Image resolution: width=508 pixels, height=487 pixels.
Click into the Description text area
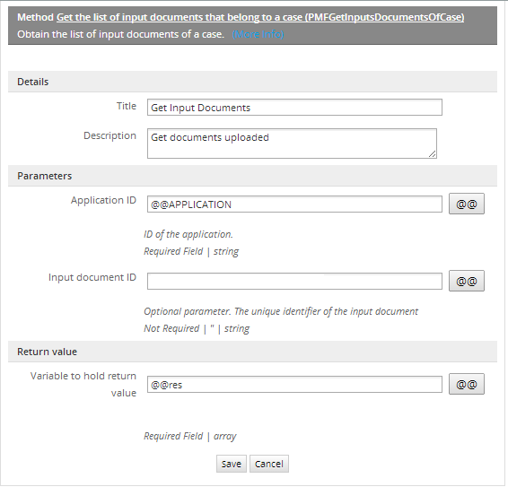click(292, 143)
